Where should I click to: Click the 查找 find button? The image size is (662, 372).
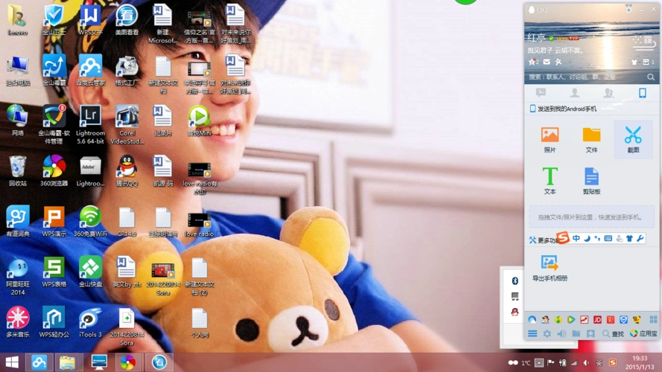click(x=614, y=334)
